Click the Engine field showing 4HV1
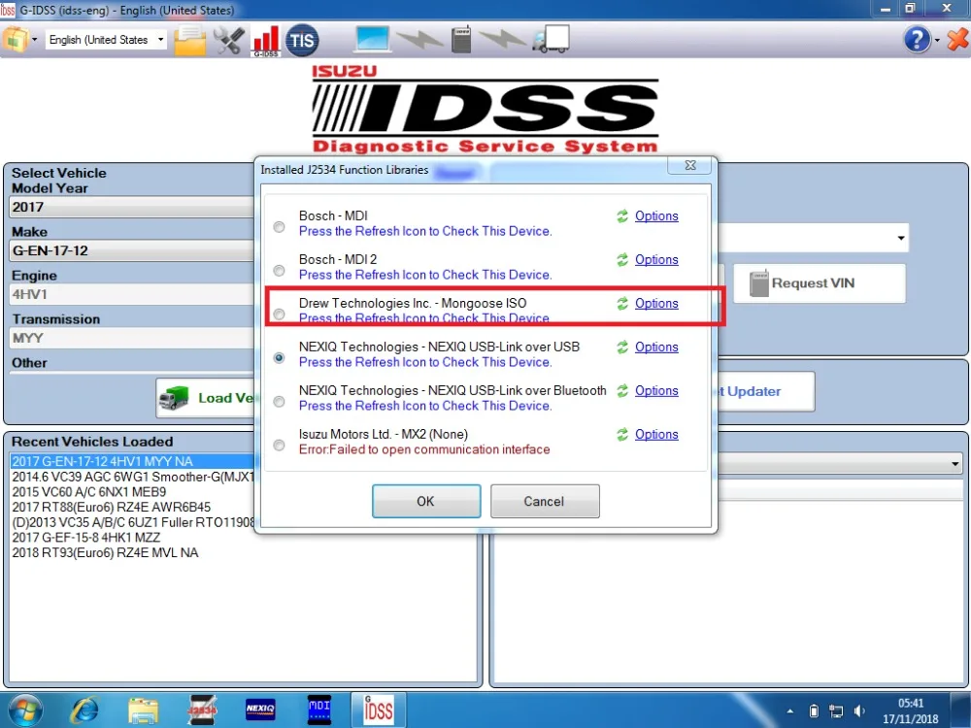This screenshot has width=971, height=728. click(x=132, y=294)
